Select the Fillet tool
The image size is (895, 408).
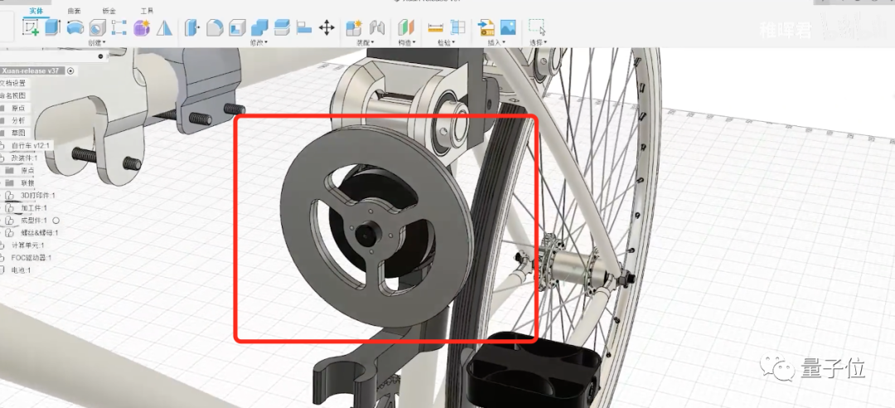(x=215, y=27)
